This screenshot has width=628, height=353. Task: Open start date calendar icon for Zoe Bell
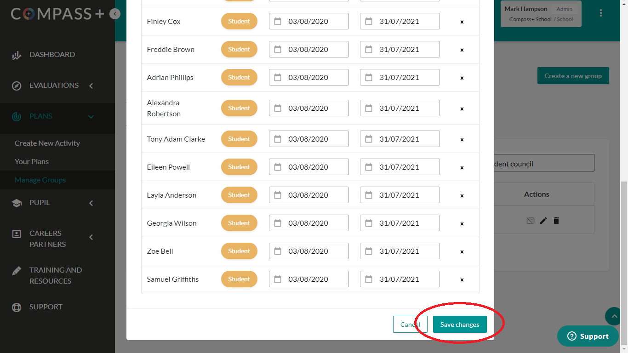coord(278,251)
